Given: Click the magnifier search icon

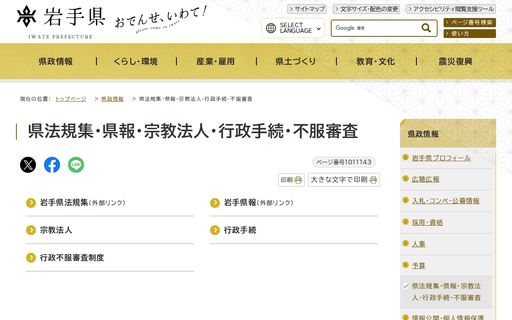Looking at the screenshot, I should click(x=426, y=28).
